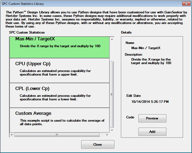Click the horizontal scrollbar left arrow
This screenshot has width=192, height=153.
(x=12, y=135)
